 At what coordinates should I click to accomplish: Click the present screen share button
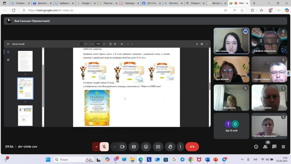[158, 147]
